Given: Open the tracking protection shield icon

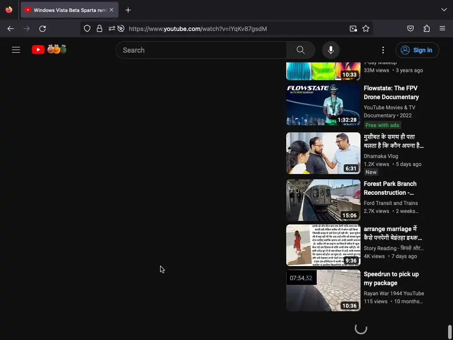Looking at the screenshot, I should click(87, 28).
